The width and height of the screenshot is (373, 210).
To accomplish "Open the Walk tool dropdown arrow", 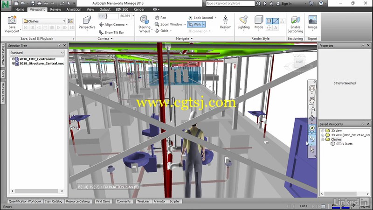I will coord(204,24).
